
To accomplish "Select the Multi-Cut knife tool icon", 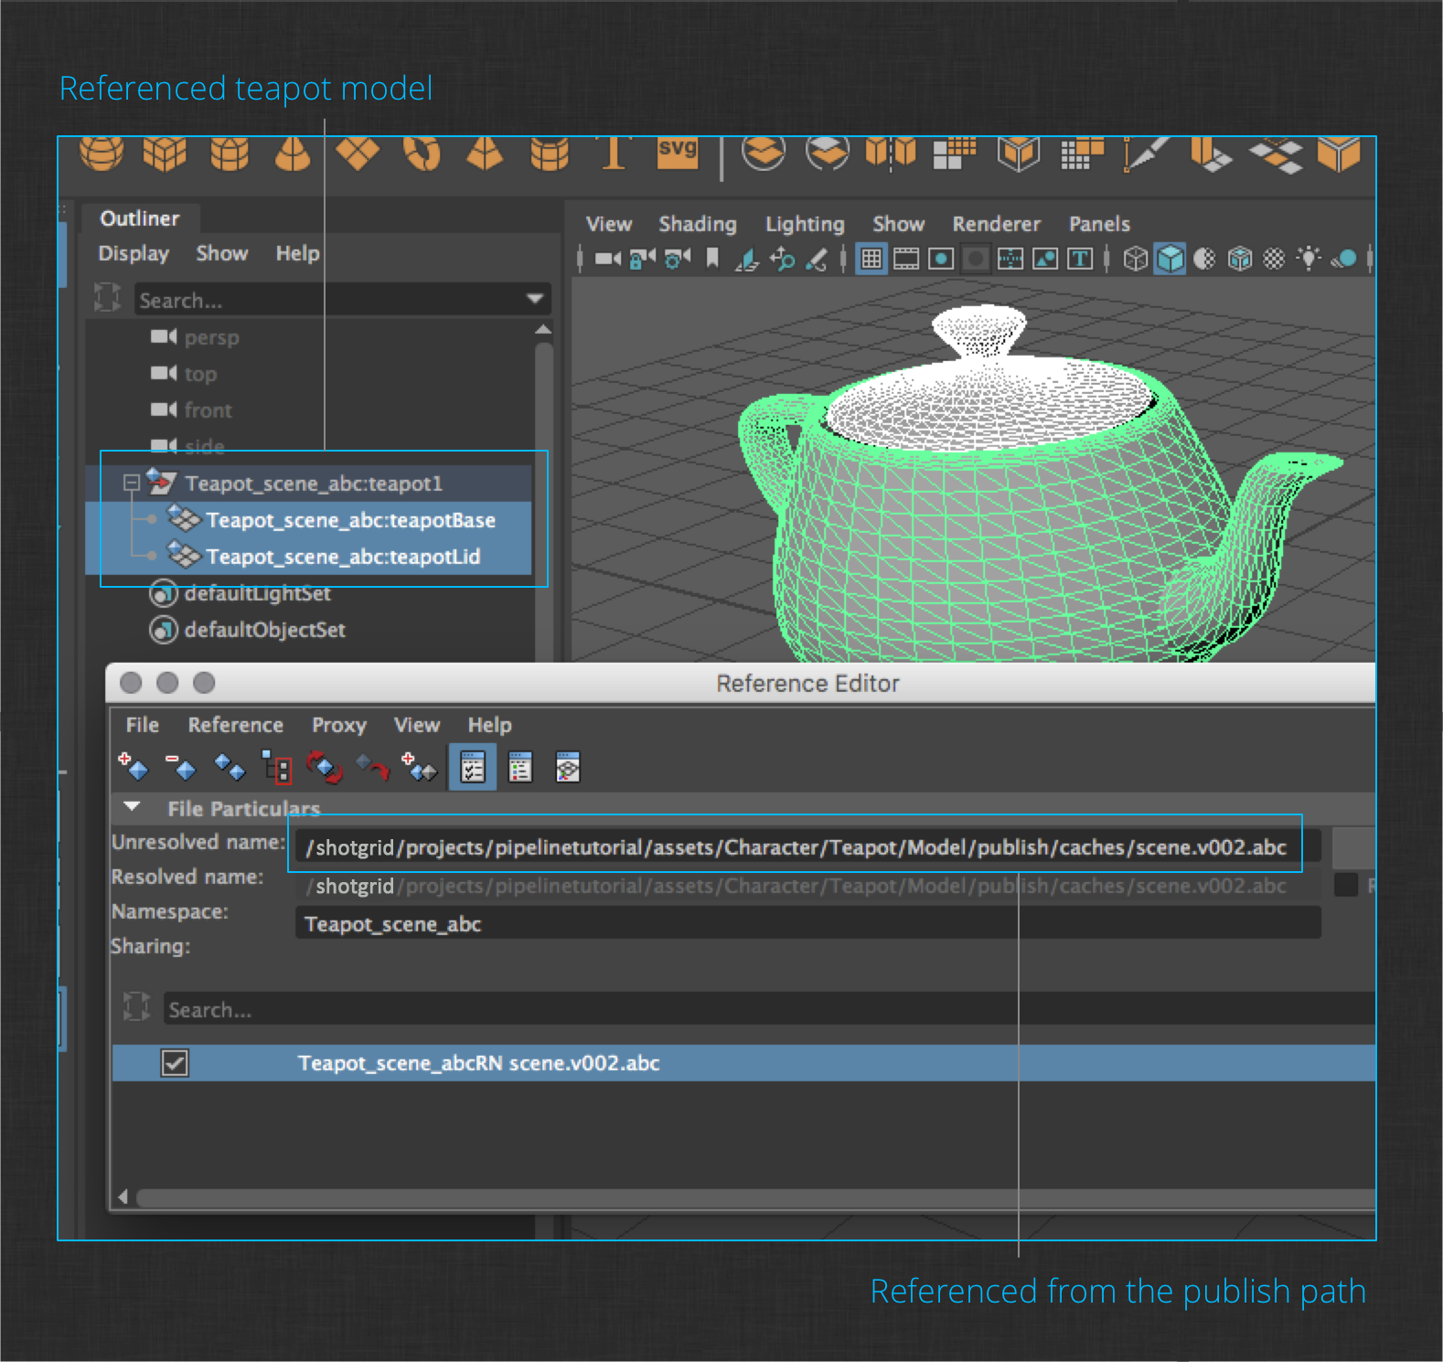I will pyautogui.click(x=1146, y=154).
